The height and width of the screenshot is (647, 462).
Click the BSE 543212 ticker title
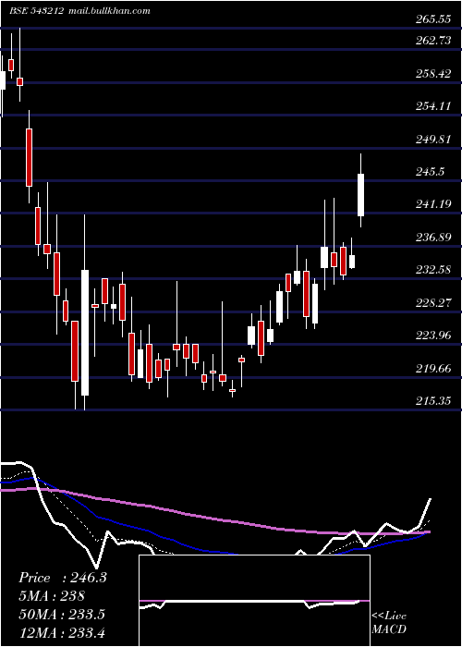tap(36, 11)
